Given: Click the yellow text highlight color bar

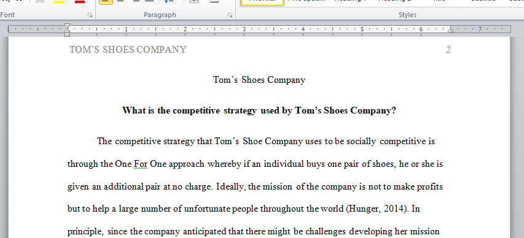Looking at the screenshot, I should point(59,2).
